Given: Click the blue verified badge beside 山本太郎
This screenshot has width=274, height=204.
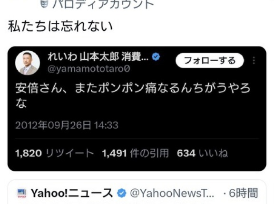Looking at the screenshot, I should [x=156, y=57].
